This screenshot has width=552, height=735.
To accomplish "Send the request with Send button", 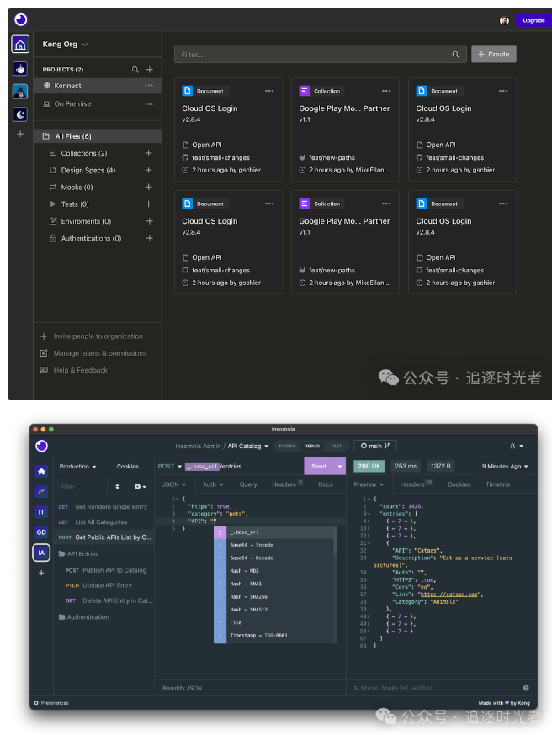I will 319,467.
